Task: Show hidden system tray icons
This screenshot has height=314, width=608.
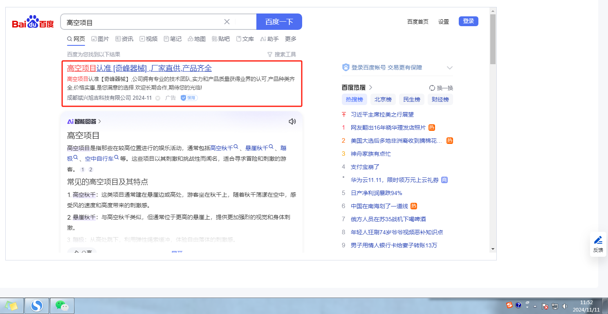Action: [534, 306]
